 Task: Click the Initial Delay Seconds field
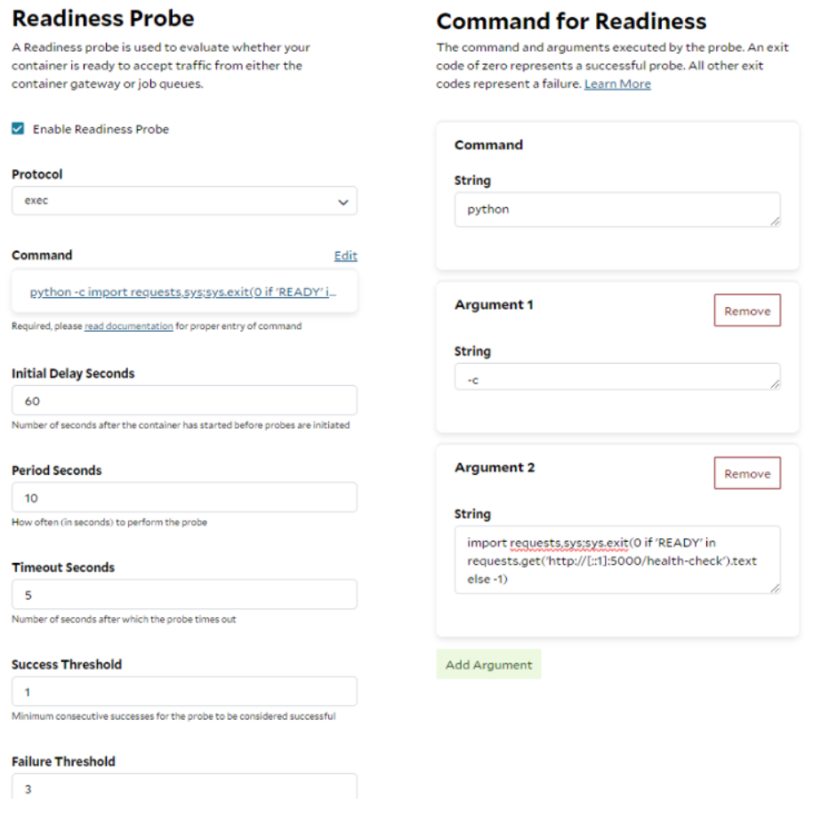coord(184,400)
